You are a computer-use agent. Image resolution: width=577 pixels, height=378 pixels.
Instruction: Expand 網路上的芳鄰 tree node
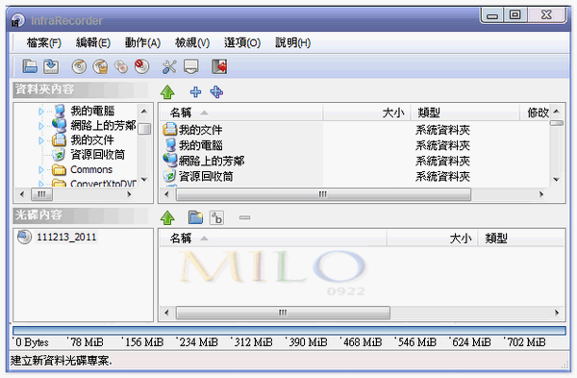click(41, 126)
